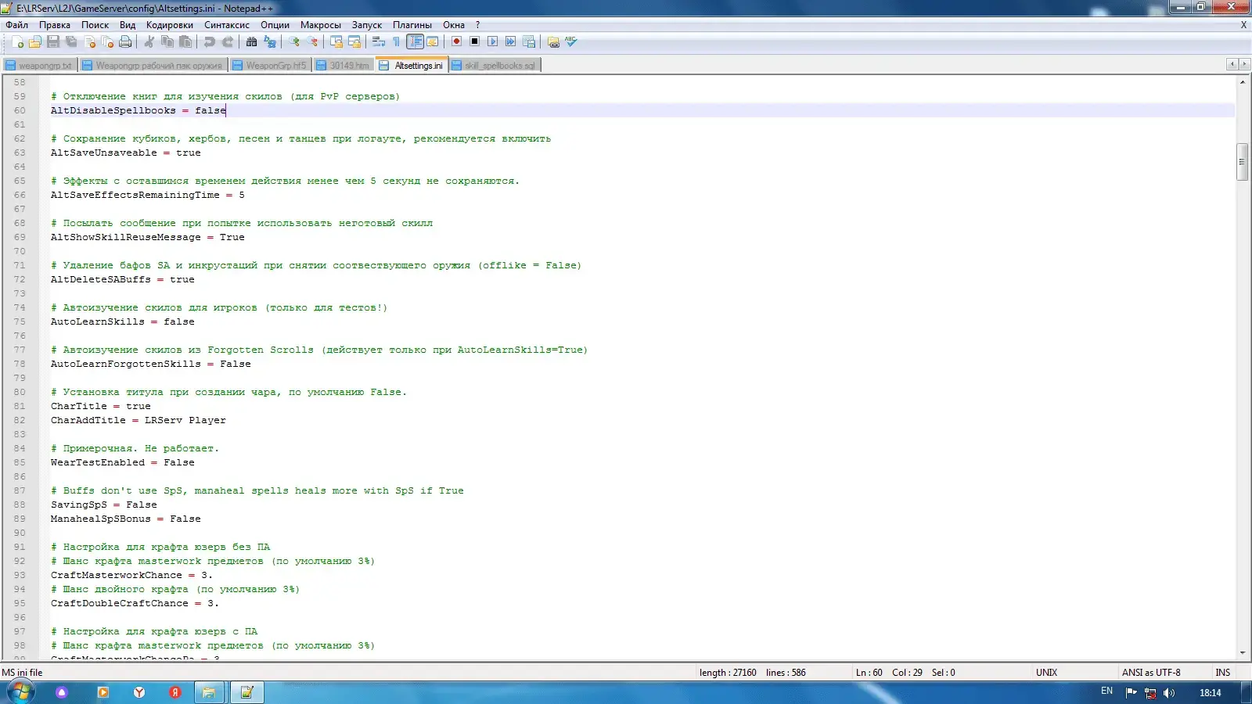This screenshot has width=1252, height=704.
Task: Click the plugin icon before spell check
Action: (x=553, y=42)
